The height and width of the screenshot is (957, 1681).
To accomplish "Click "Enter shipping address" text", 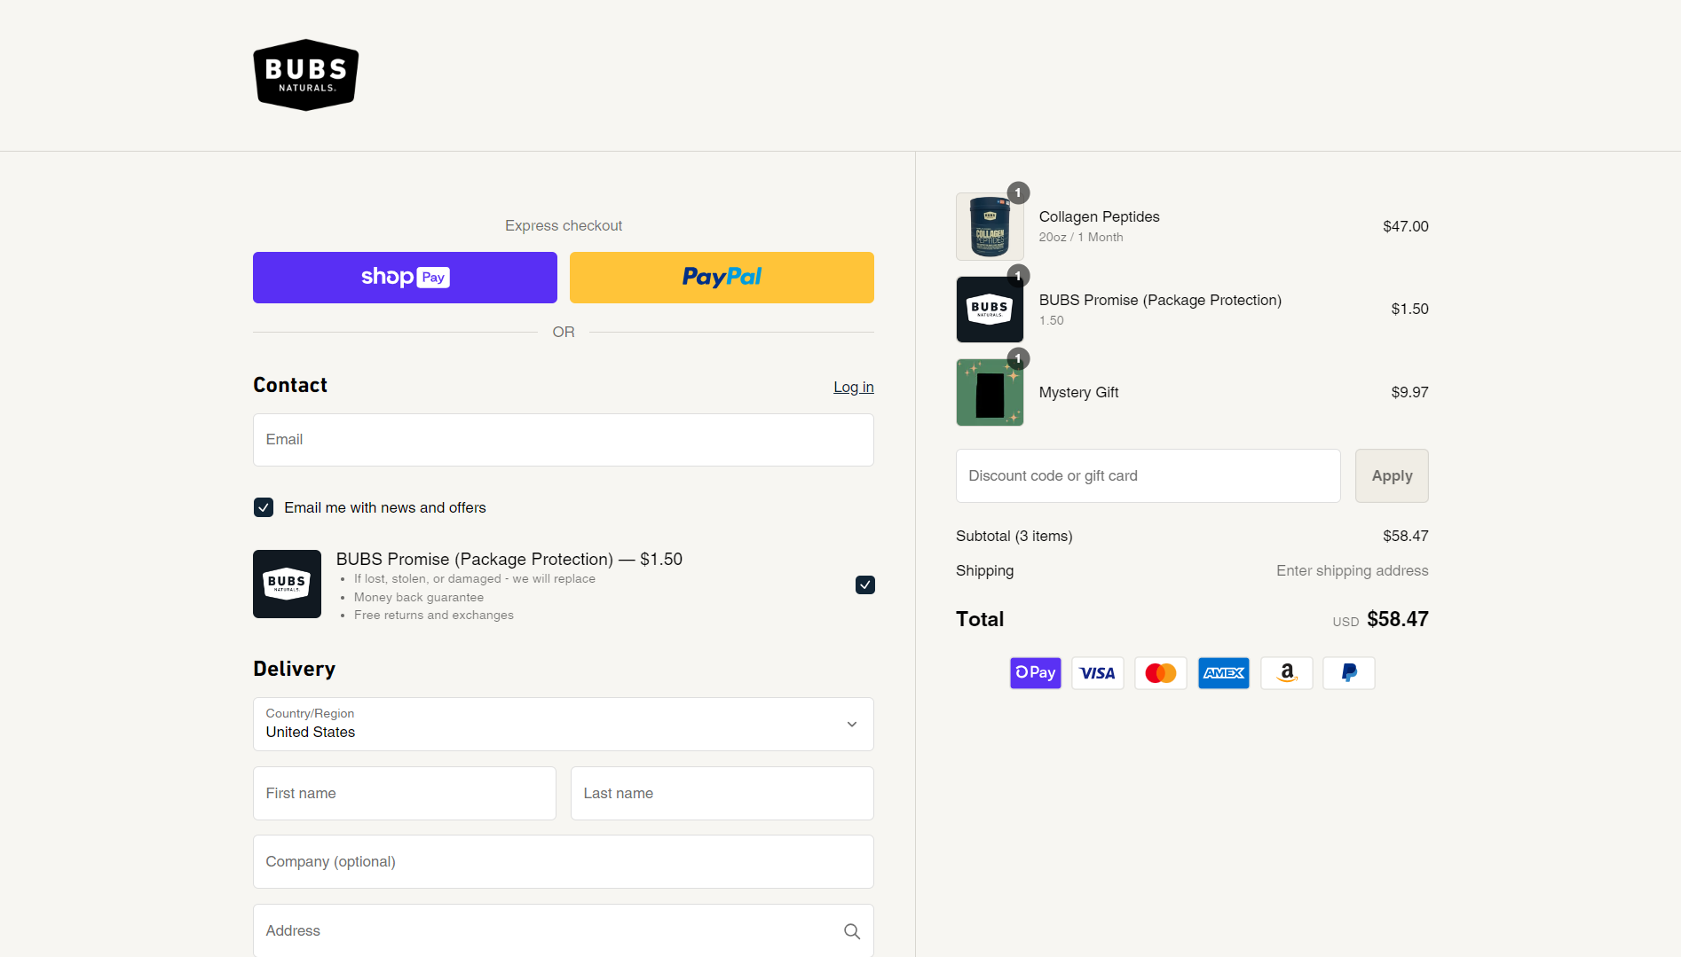I will pos(1353,570).
